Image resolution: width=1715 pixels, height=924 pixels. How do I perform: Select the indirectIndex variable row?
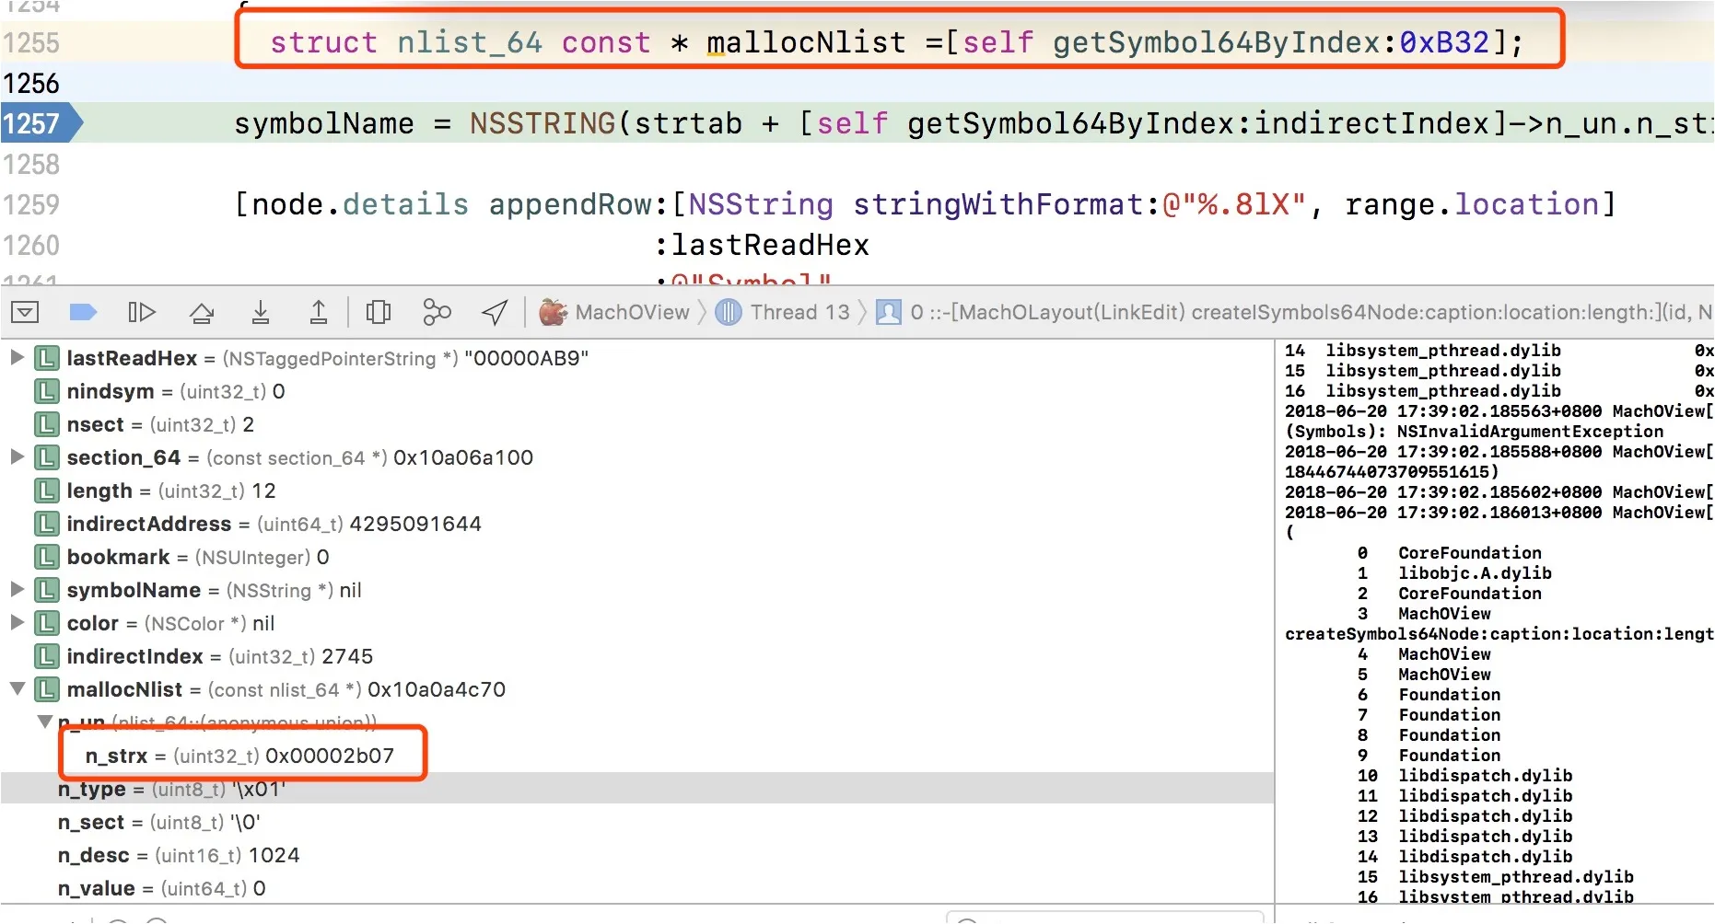(637, 656)
